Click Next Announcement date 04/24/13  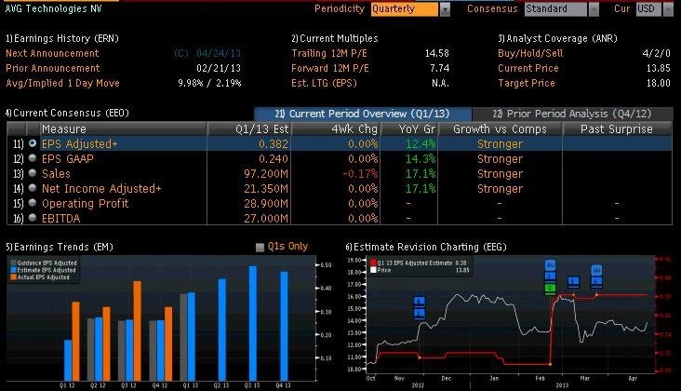tap(219, 53)
